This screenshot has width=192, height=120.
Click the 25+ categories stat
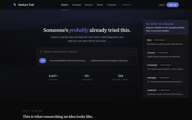tap(87, 77)
